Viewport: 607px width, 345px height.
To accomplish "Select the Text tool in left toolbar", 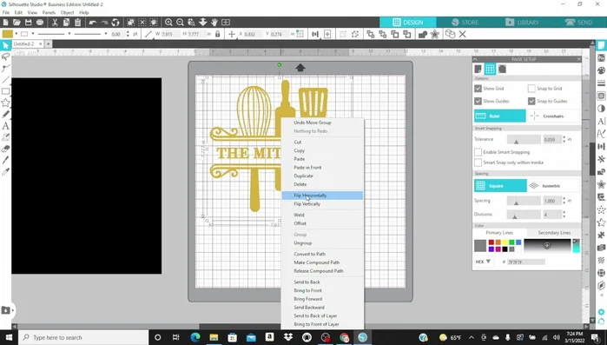I will click(5, 126).
